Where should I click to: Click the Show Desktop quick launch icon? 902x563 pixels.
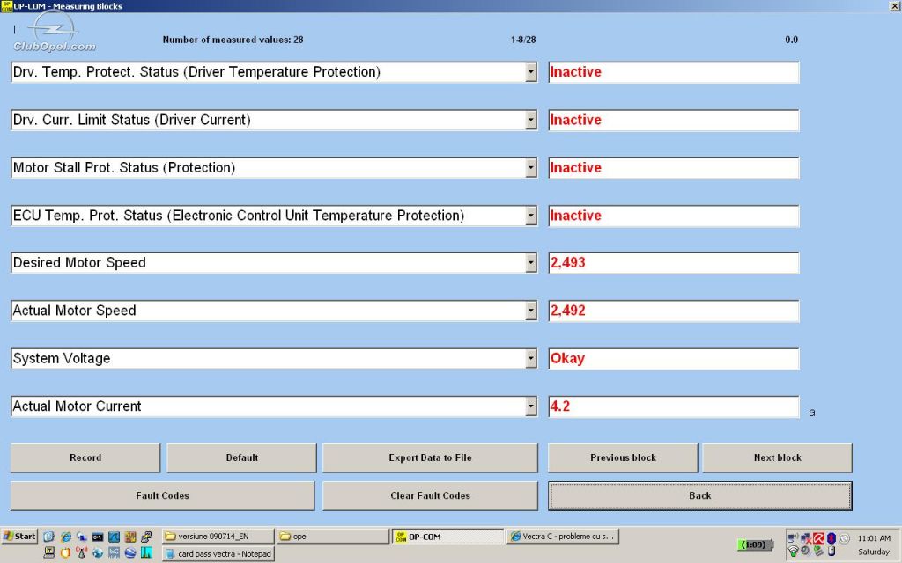(48, 537)
